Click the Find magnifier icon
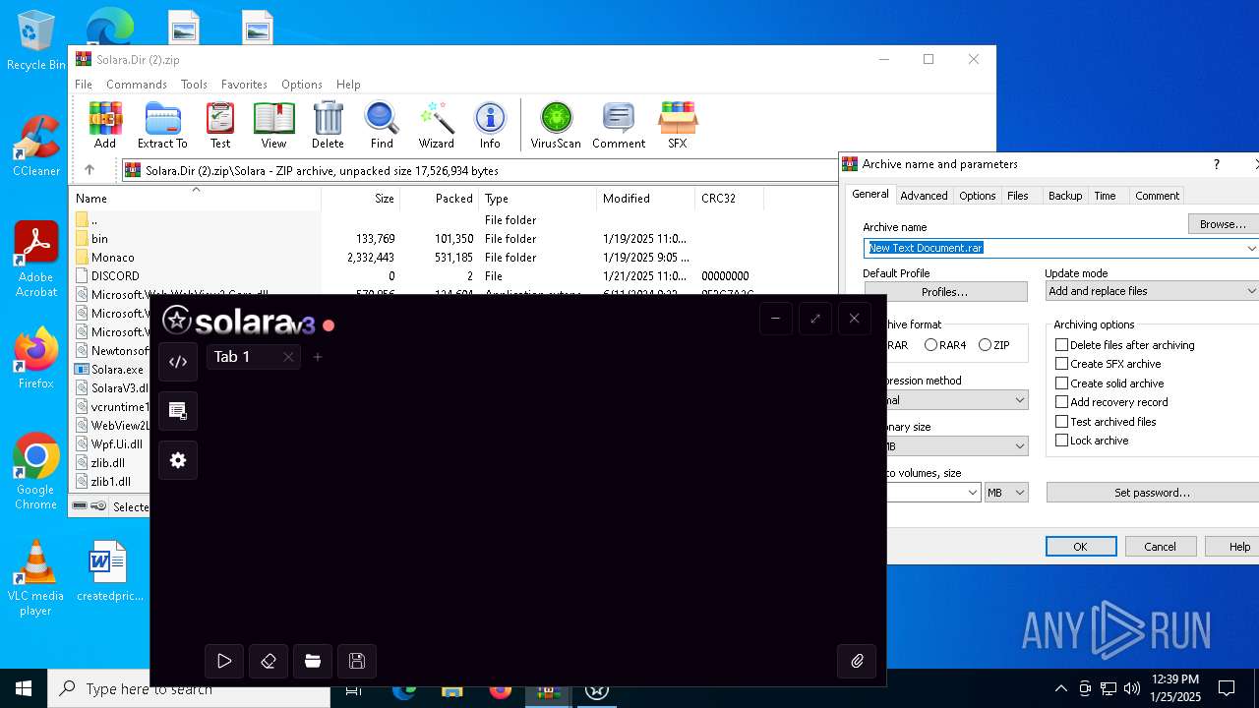The image size is (1259, 708). click(x=382, y=125)
